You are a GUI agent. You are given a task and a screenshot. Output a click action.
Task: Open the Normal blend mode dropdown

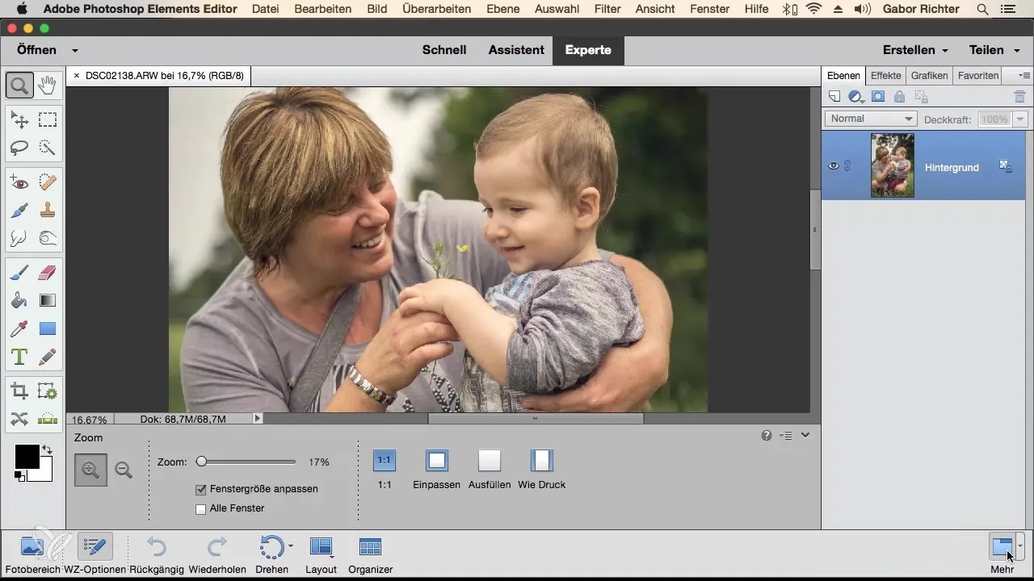click(x=870, y=119)
